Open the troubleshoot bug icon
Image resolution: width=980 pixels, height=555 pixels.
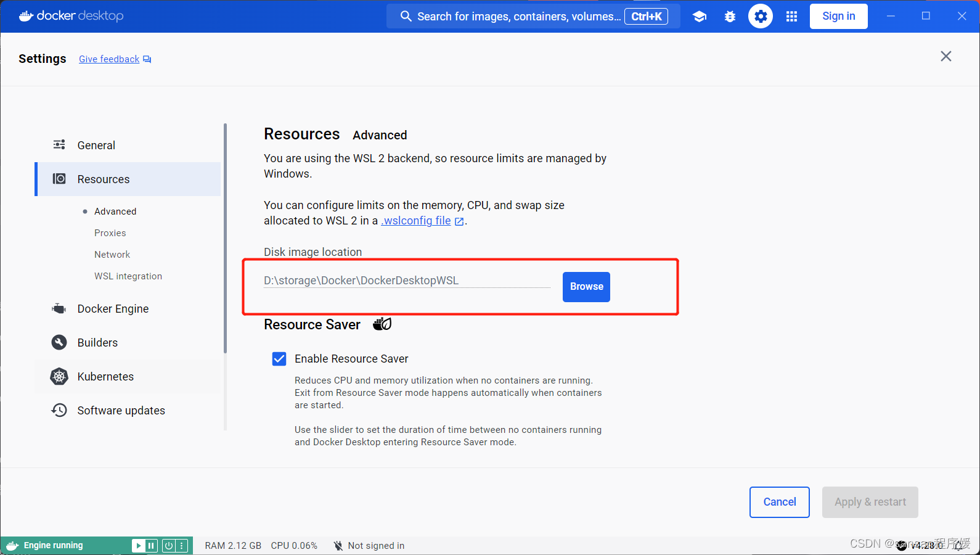point(730,17)
